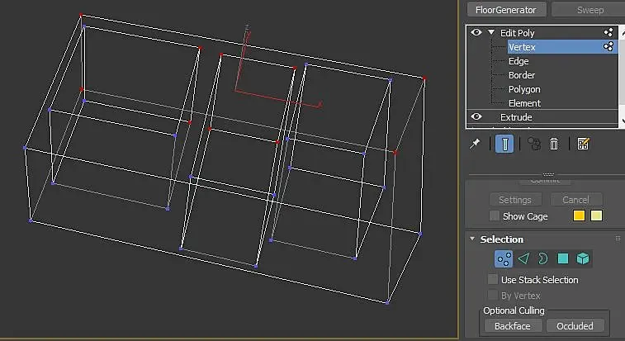Click the Settings button
Screen dimensions: 625x341
[515, 200]
